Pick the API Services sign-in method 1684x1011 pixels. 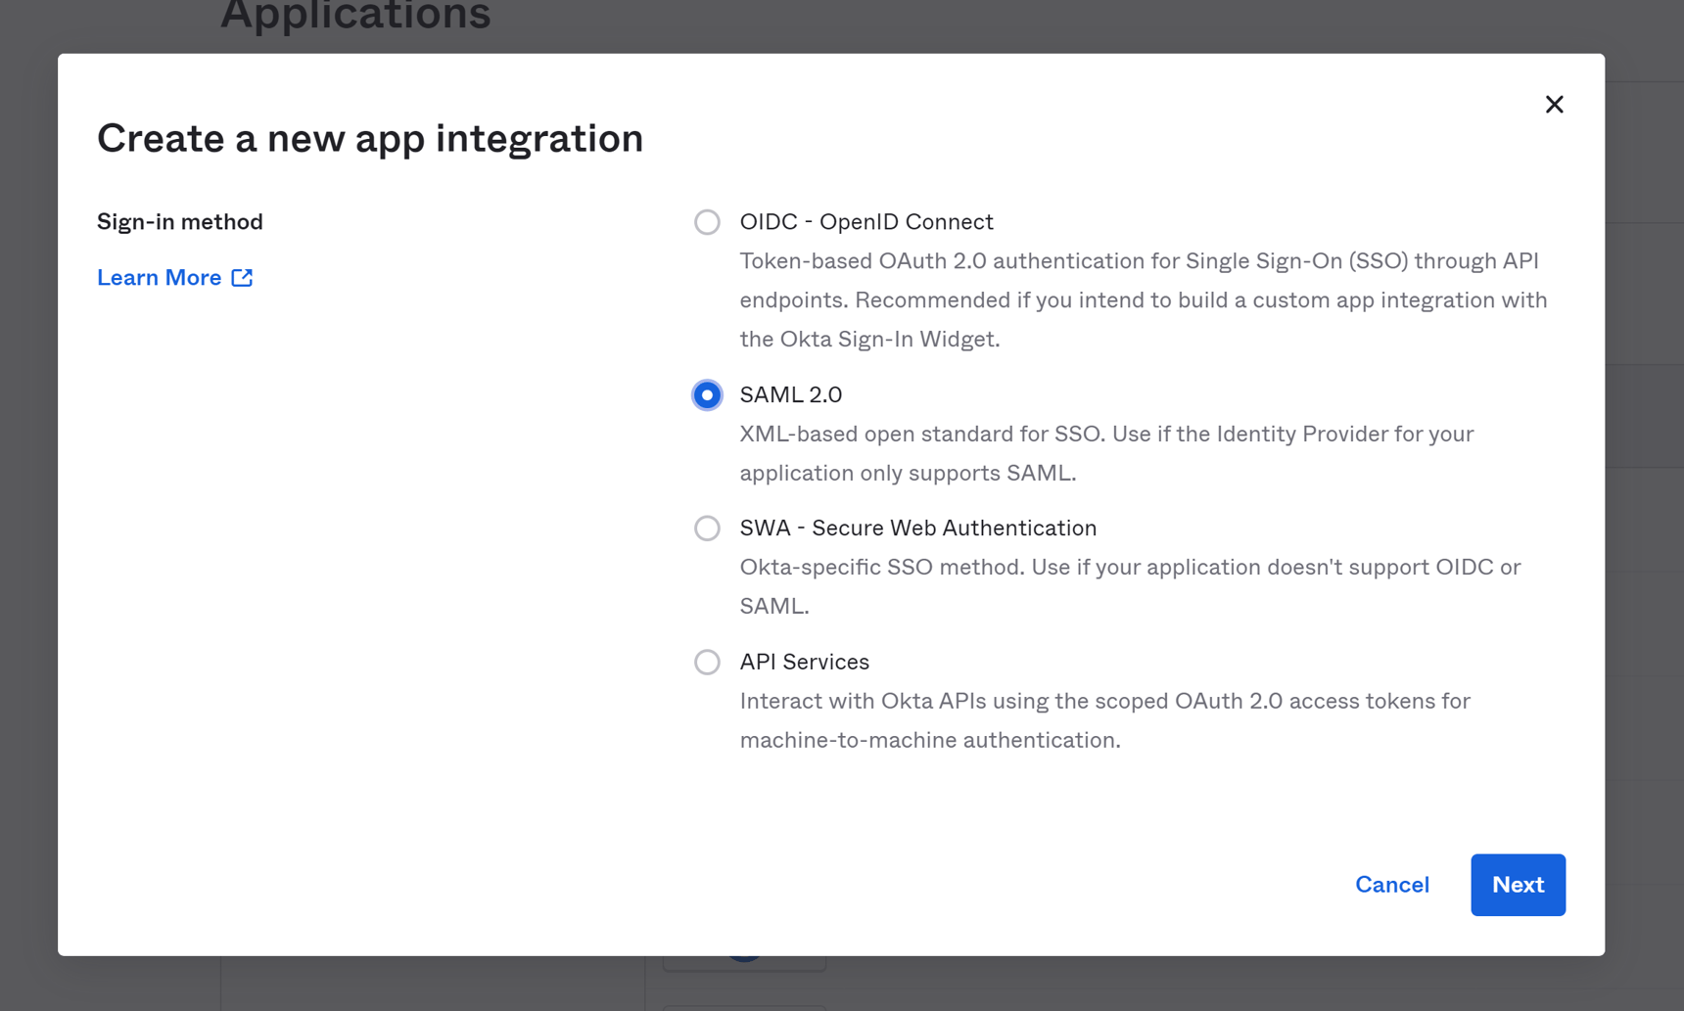707,662
